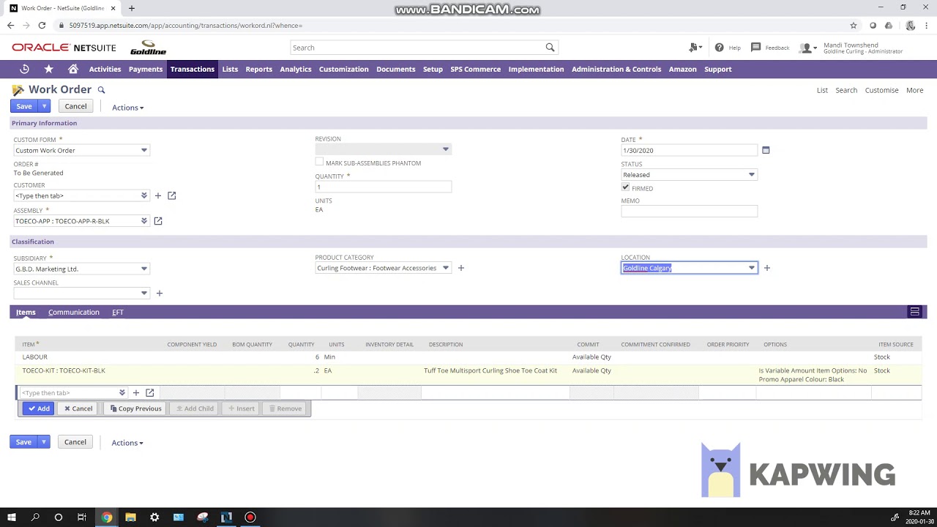Open the Shortcuts star icon
Image resolution: width=937 pixels, height=527 pixels.
click(x=48, y=69)
